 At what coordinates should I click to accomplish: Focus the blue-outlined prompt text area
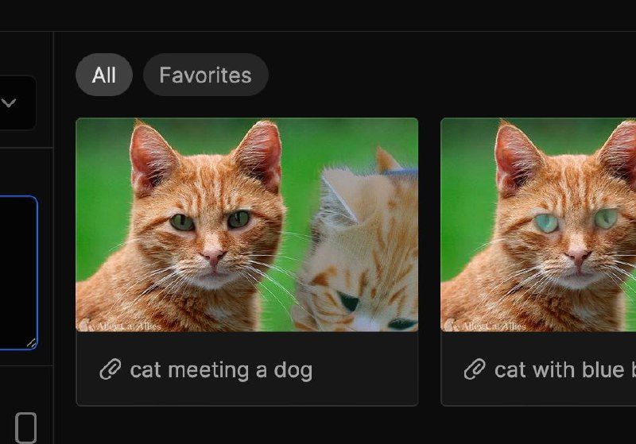[18, 272]
